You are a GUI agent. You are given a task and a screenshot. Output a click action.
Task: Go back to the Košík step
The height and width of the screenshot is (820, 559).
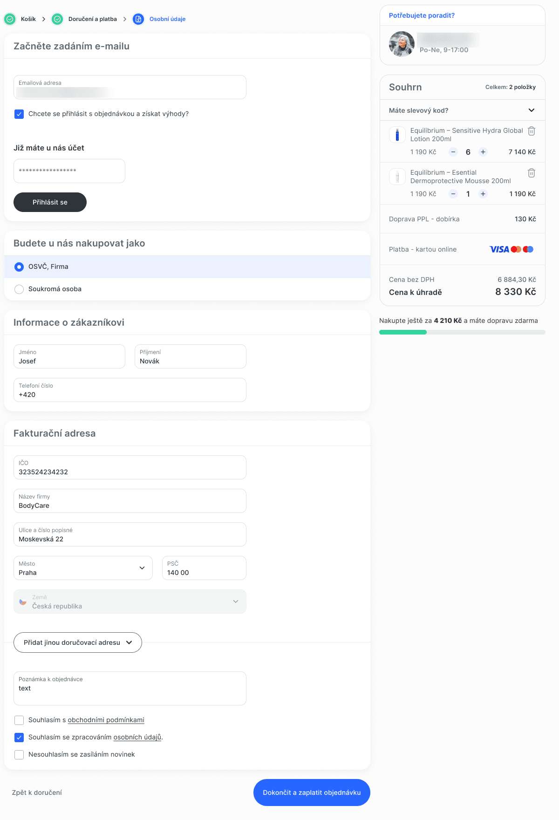coord(28,19)
